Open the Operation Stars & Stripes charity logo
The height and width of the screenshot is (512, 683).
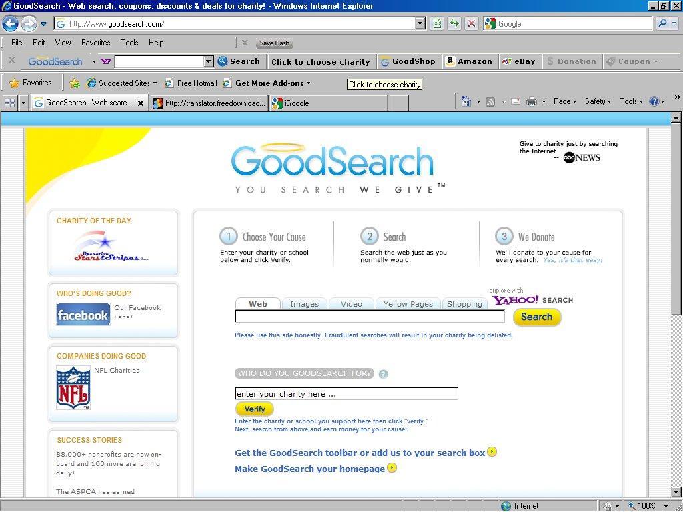(x=111, y=247)
